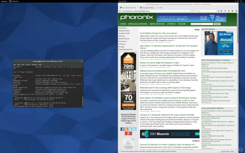
Task: Open the Operating Systems category link
Action: pyautogui.click(x=126, y=49)
